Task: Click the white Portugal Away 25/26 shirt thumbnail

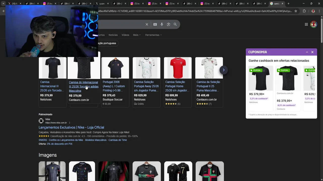Action: pos(146,68)
